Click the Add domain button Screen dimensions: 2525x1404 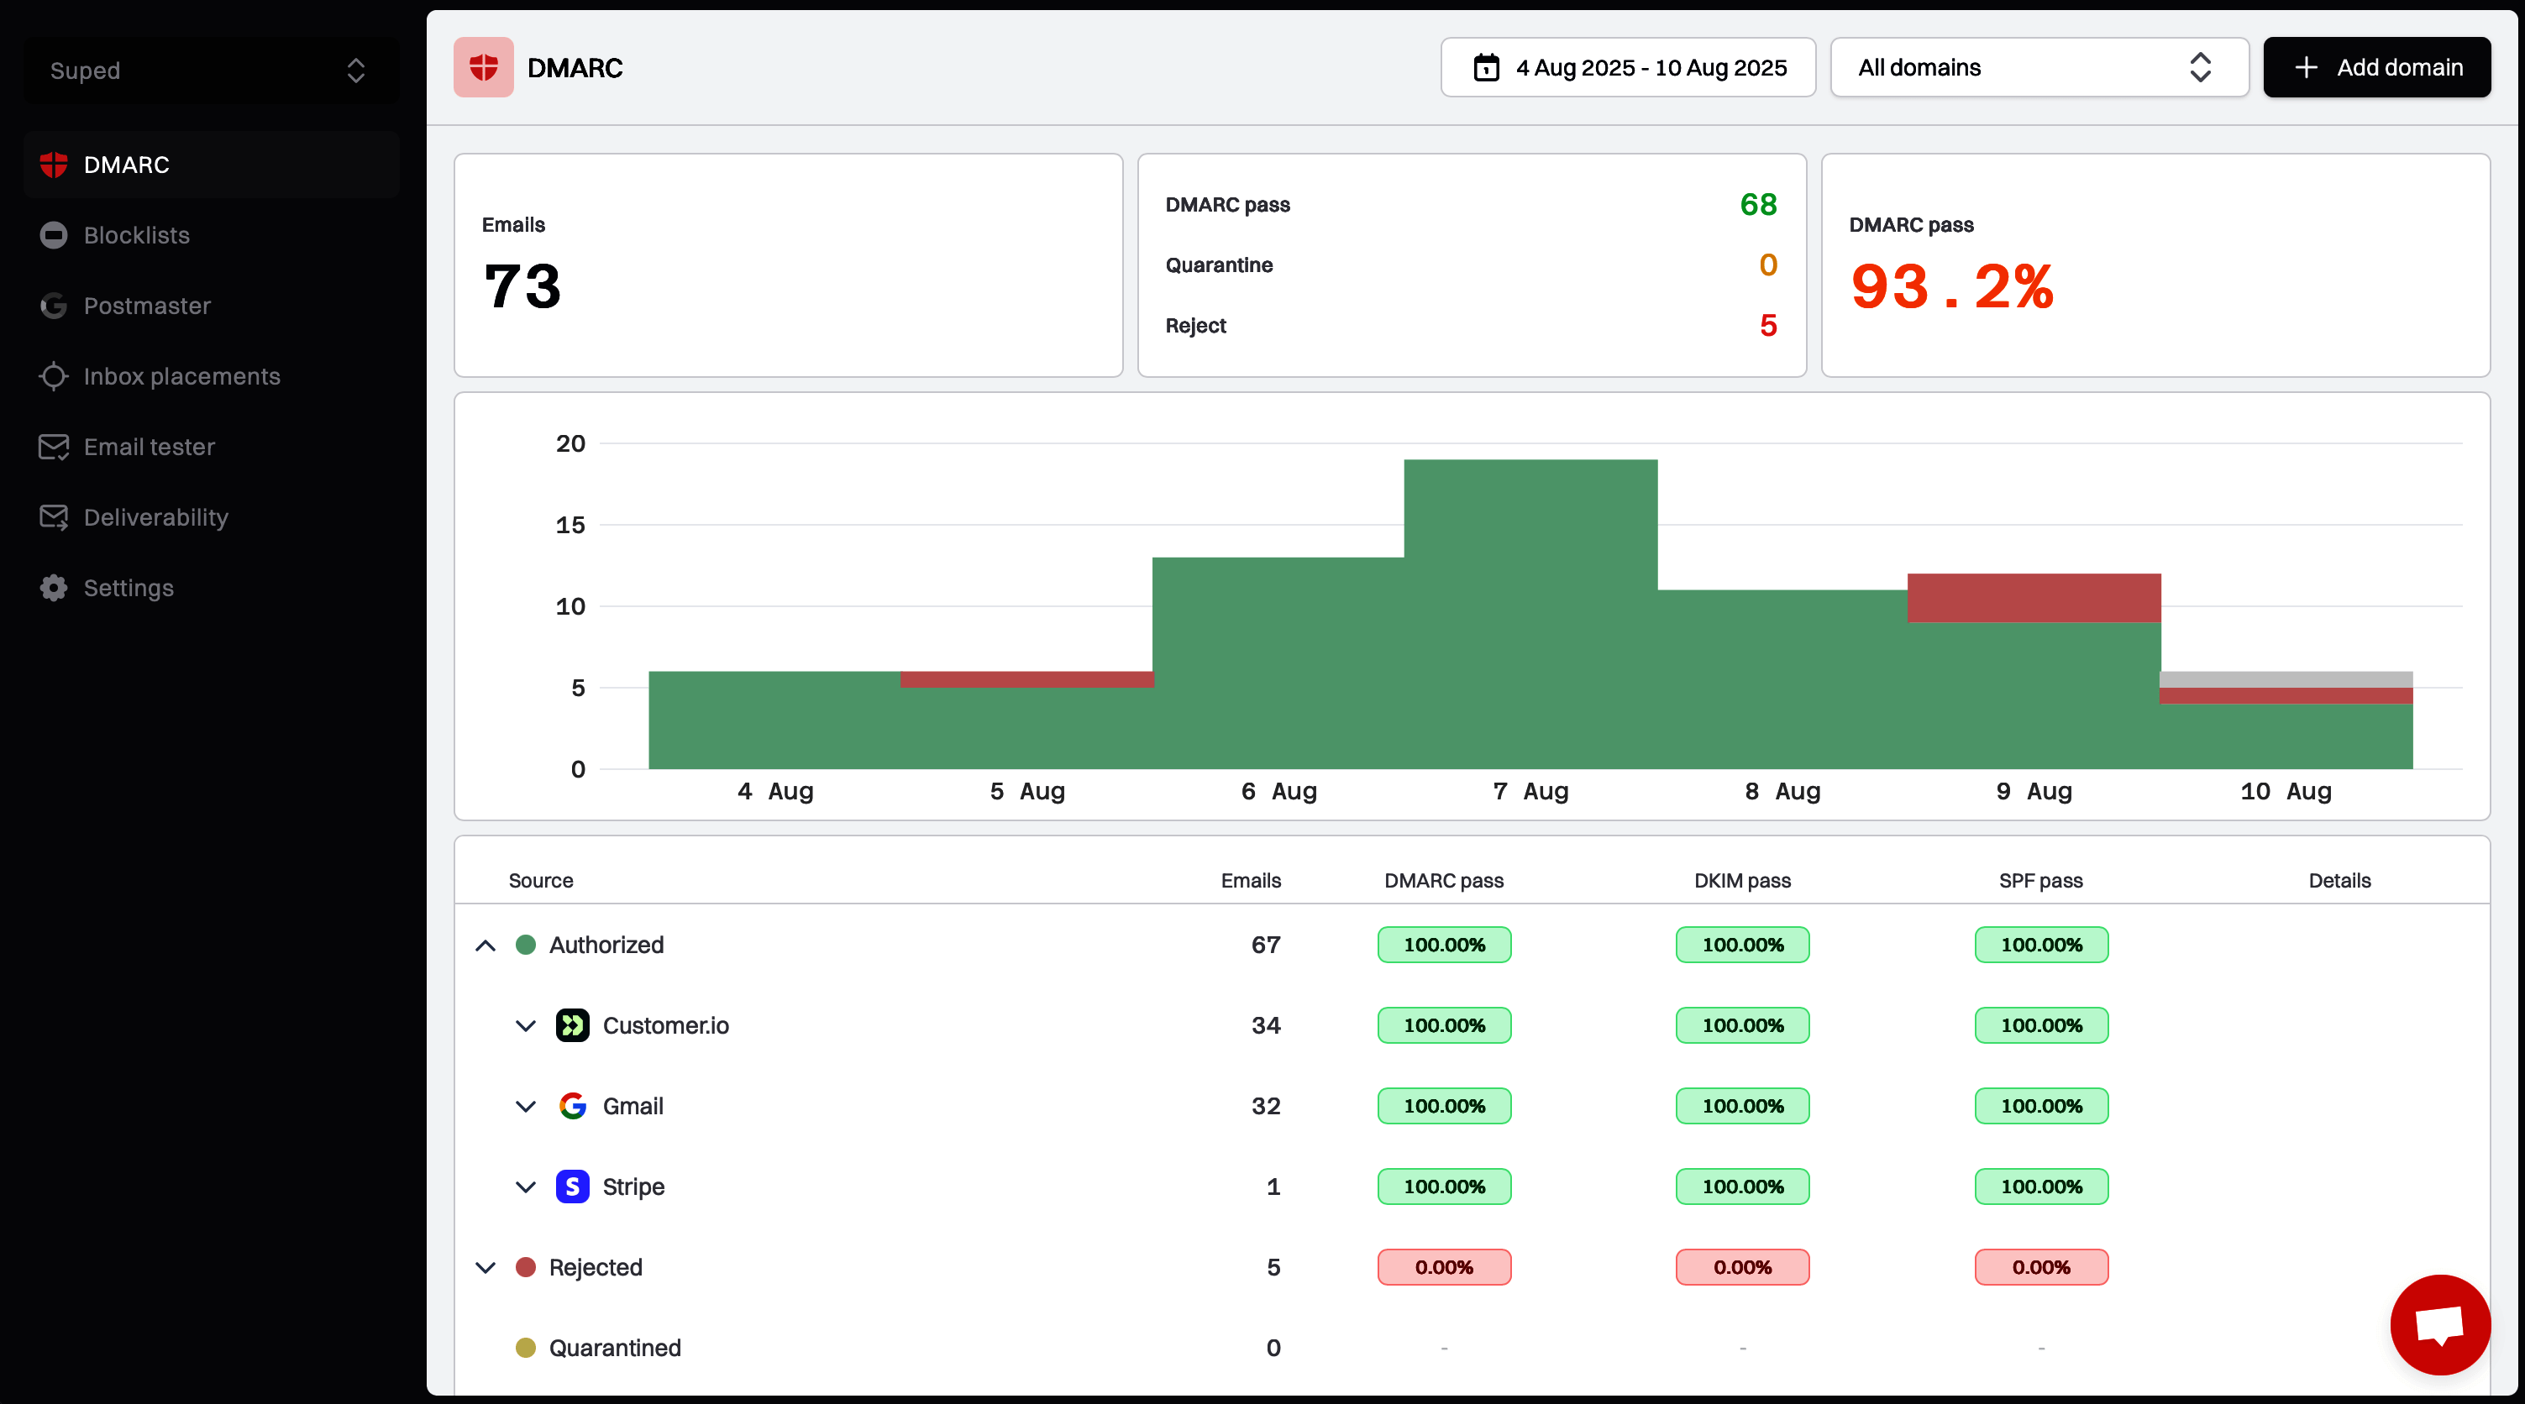(x=2376, y=68)
